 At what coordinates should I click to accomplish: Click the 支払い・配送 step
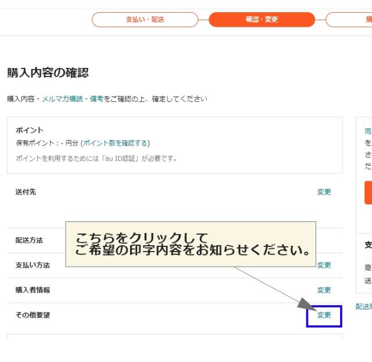[x=145, y=20]
